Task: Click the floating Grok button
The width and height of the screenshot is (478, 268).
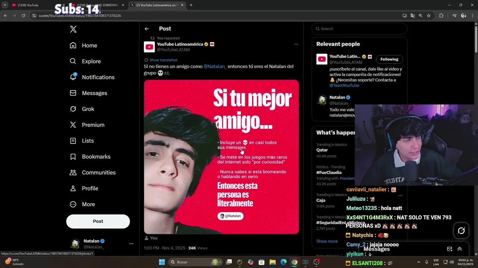Action: click(x=461, y=231)
